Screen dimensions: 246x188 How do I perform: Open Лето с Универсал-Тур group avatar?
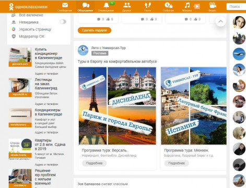pos(83,50)
